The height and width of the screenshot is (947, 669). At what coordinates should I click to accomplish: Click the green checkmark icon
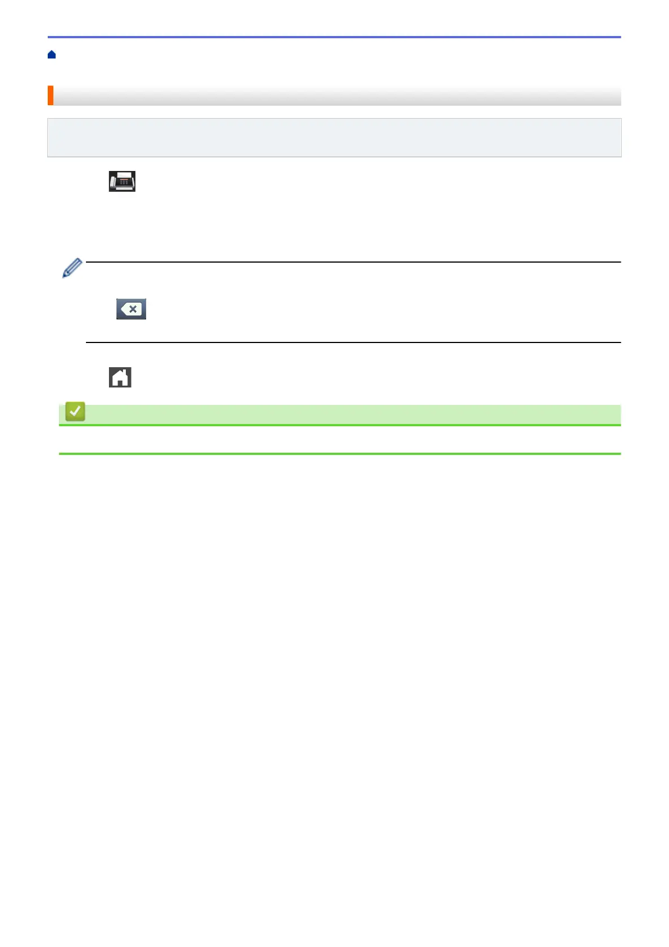(x=75, y=412)
